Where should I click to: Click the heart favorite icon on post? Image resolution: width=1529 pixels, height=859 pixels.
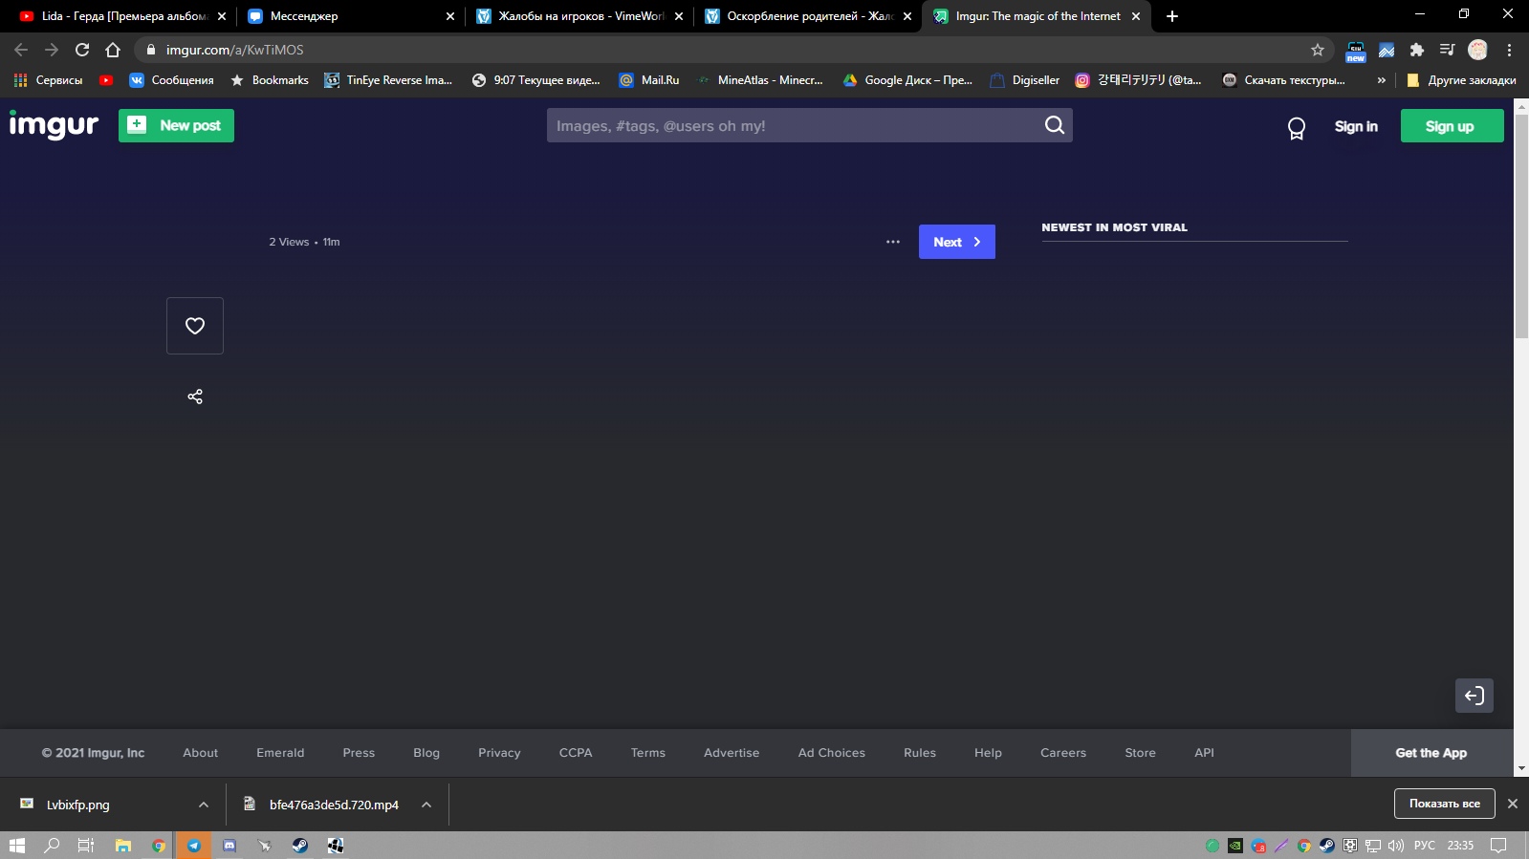(x=195, y=326)
